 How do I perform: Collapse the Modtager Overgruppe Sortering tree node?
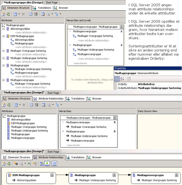tap(4, 51)
